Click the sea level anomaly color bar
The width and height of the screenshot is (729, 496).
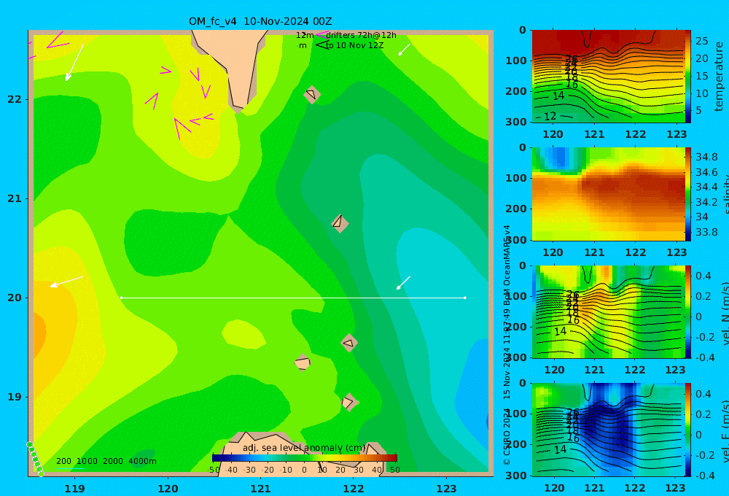305,458
